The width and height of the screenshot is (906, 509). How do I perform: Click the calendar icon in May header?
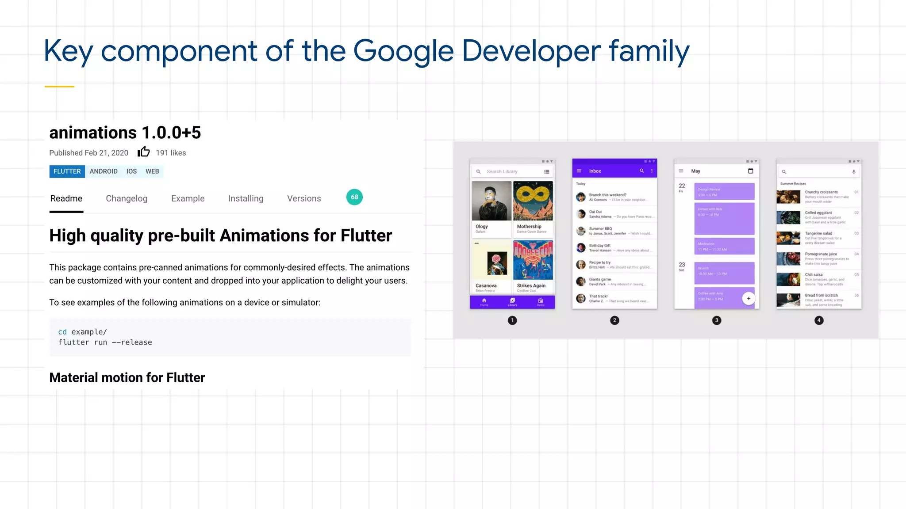coord(750,171)
